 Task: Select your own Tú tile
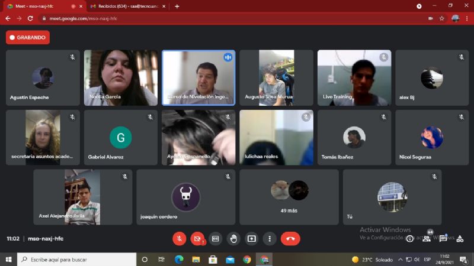(x=392, y=197)
